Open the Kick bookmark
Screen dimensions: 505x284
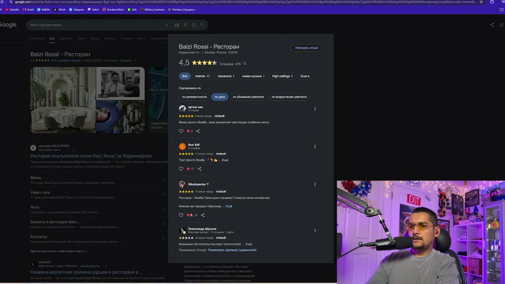pos(133,9)
